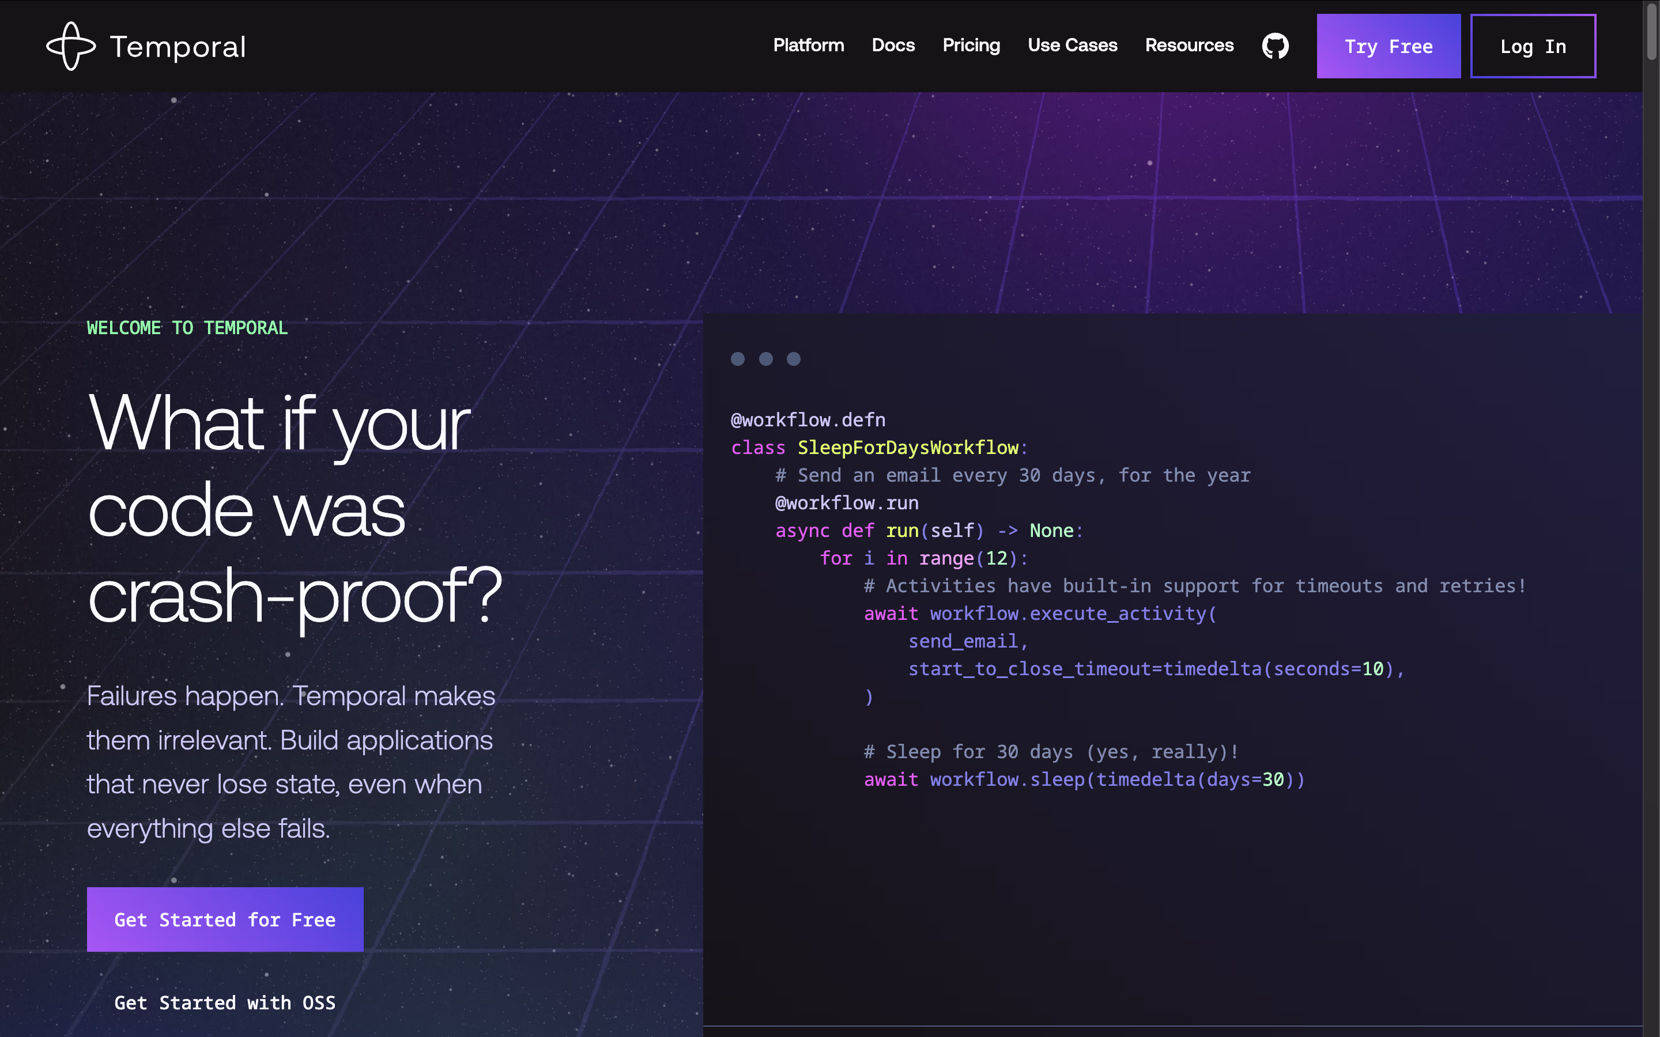Open the Use Cases menu
This screenshot has height=1037, width=1660.
[x=1073, y=46]
